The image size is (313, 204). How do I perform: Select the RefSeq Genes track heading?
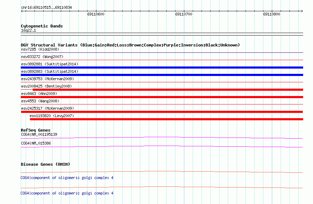[36, 130]
